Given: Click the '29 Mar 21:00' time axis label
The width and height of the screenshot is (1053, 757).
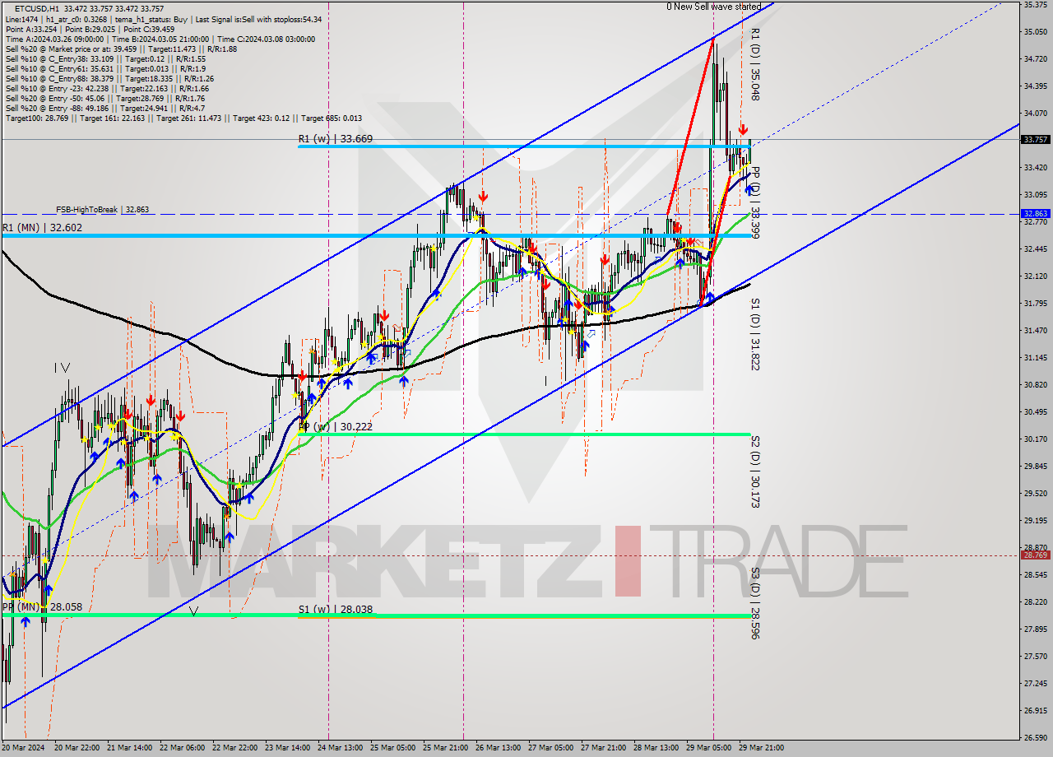Looking at the screenshot, I should coord(762,748).
